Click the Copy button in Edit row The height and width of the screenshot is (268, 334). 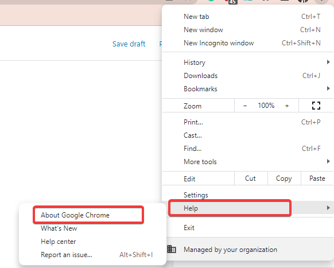(x=284, y=178)
